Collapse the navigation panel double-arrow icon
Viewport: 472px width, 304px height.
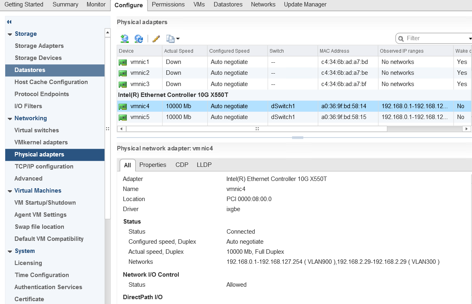(9, 22)
